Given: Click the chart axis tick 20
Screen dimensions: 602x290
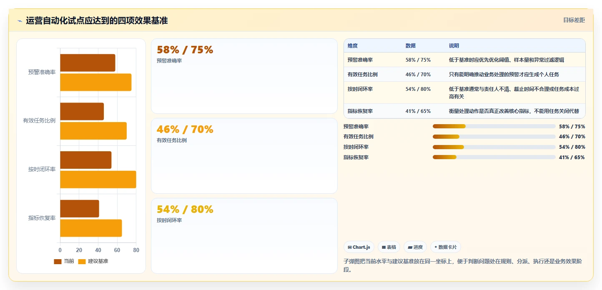Looking at the screenshot, I should (79, 250).
